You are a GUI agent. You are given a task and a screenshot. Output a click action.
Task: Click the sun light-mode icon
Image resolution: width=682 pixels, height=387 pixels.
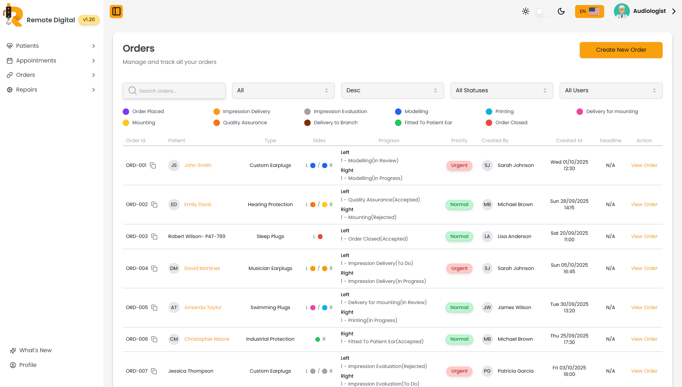coord(526,11)
